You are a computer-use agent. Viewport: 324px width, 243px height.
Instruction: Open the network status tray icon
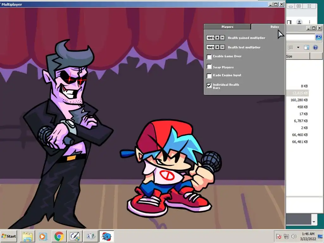286,236
